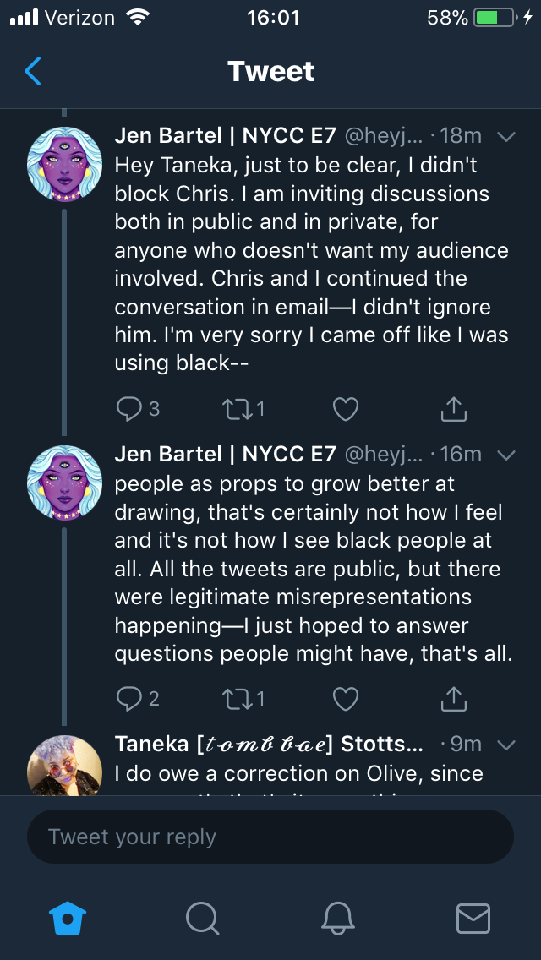
Task: Tap the 'Tweet your reply' field
Action: (270, 837)
